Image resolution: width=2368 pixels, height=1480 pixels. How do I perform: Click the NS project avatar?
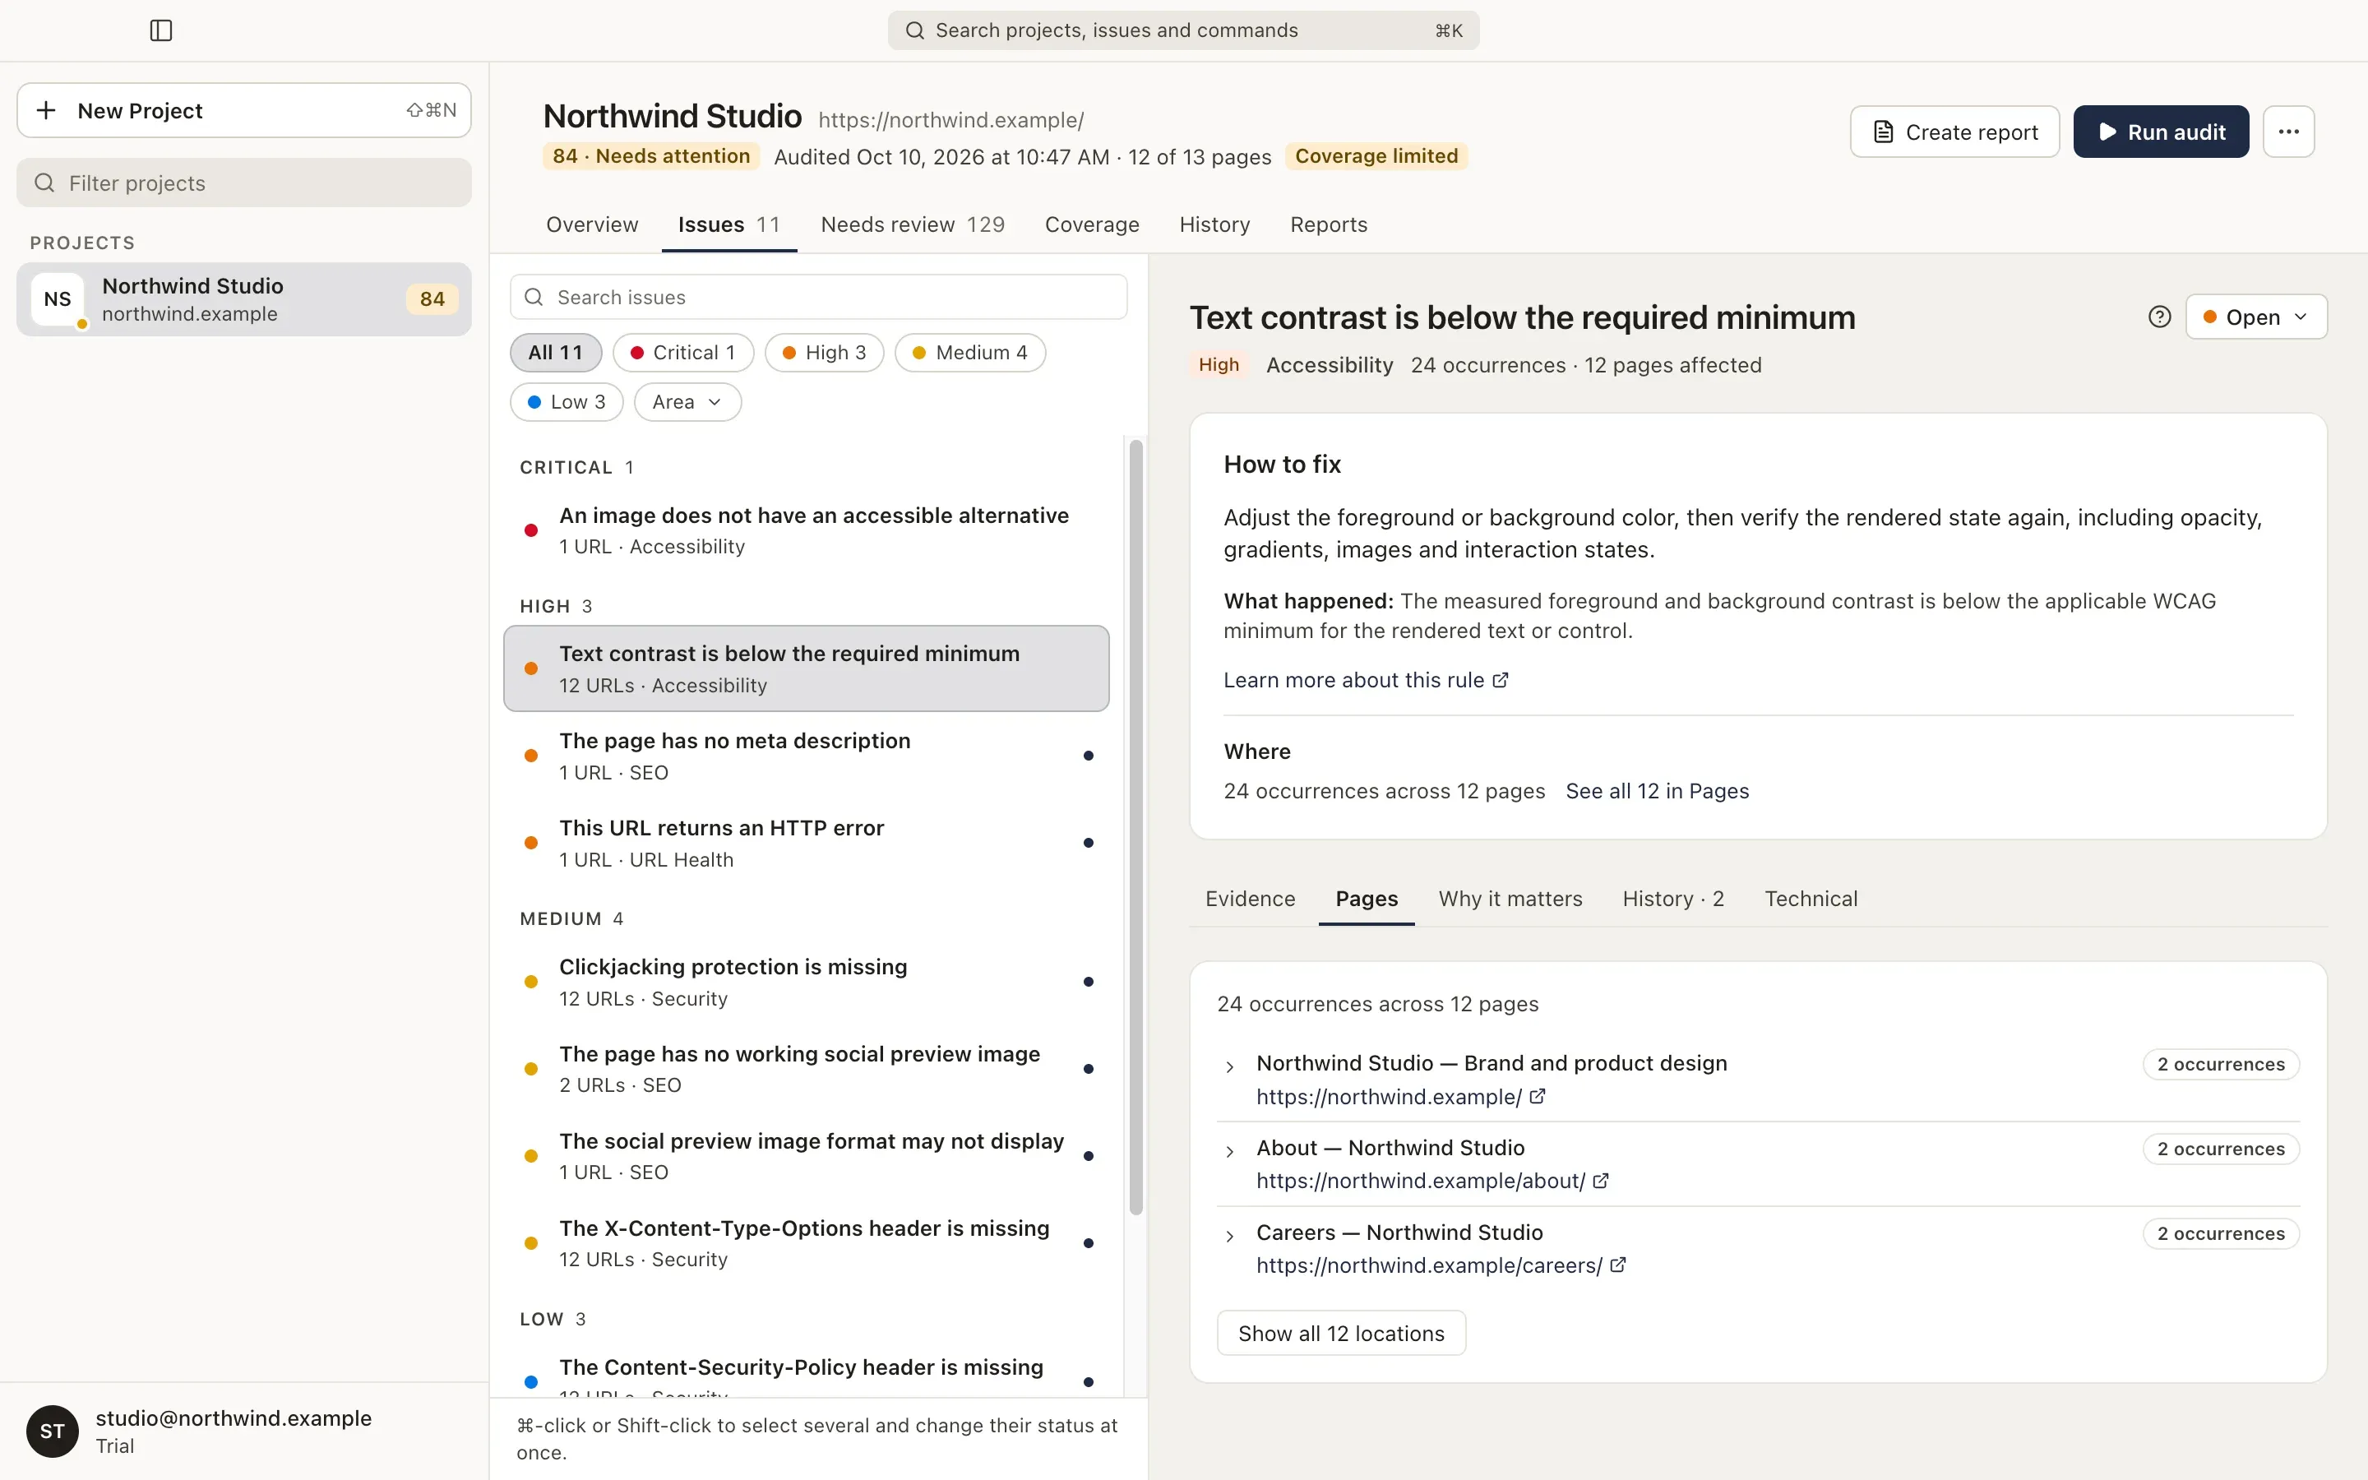[x=58, y=299]
